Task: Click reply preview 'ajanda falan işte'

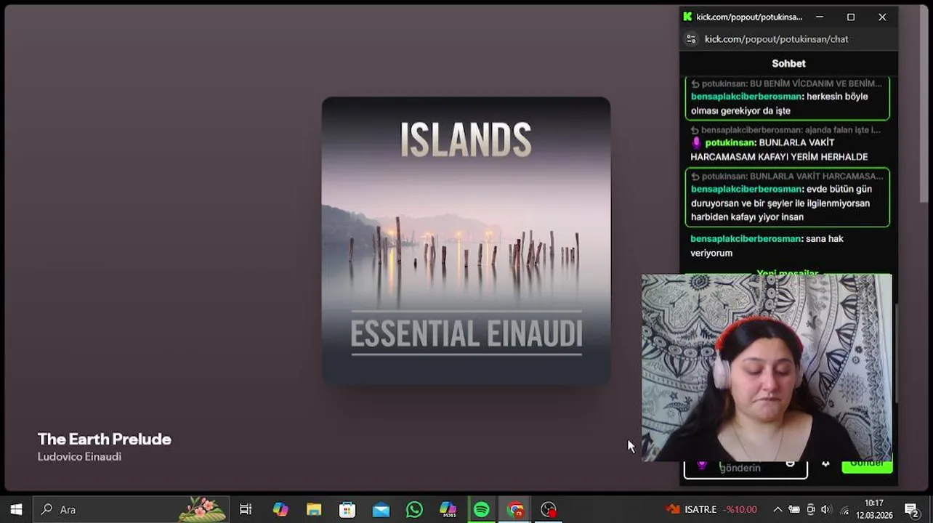Action: click(785, 130)
